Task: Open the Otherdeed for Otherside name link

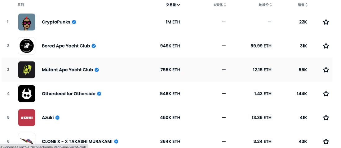Action: coord(69,94)
